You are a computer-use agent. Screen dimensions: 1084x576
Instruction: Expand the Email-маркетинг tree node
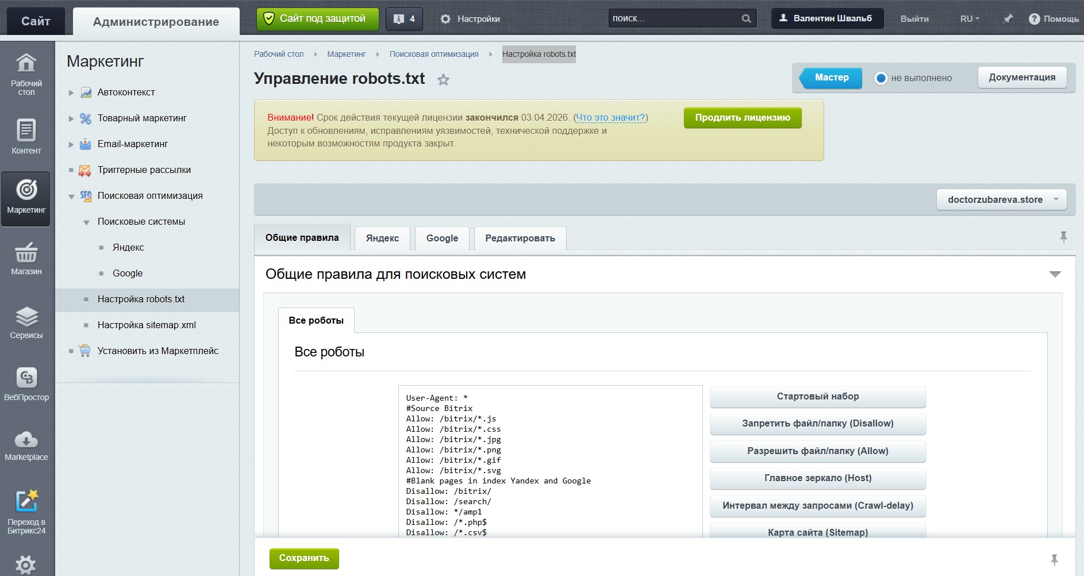[x=71, y=144]
